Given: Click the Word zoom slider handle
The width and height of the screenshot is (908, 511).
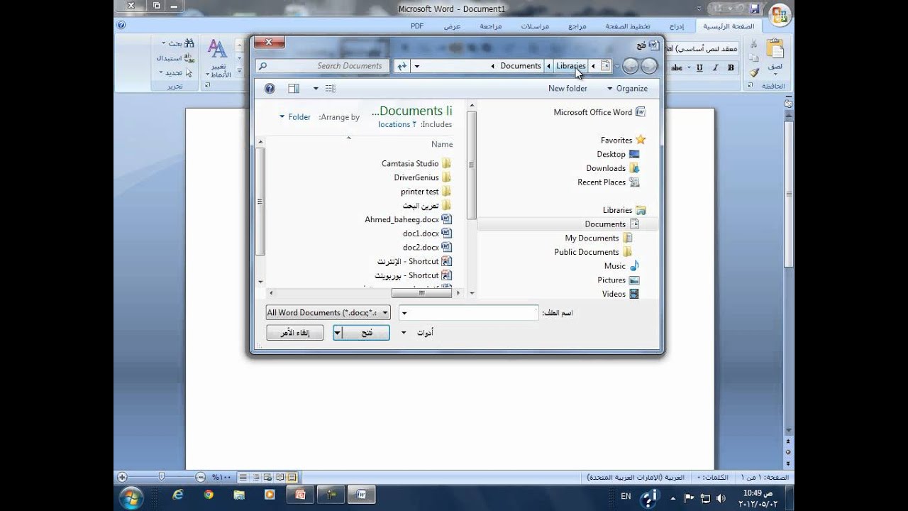Looking at the screenshot, I should [x=162, y=477].
